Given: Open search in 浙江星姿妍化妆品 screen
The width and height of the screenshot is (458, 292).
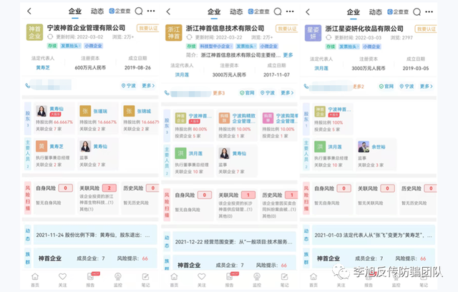Looking at the screenshot, I should point(416,12).
